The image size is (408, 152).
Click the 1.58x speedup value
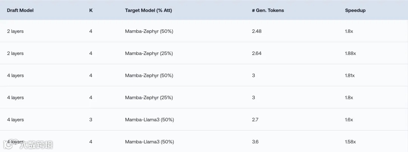click(x=350, y=142)
